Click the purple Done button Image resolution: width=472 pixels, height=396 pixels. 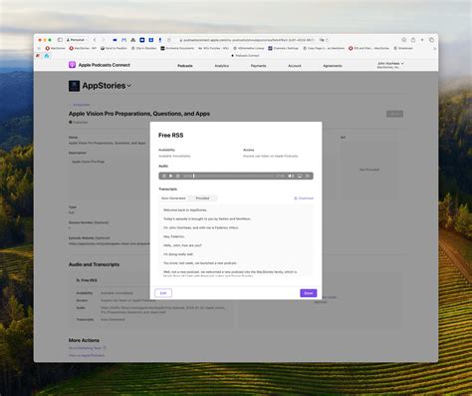pos(309,293)
